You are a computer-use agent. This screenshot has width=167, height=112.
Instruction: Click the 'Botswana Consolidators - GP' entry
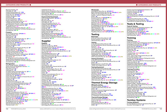pyautogui.click(x=49, y=58)
